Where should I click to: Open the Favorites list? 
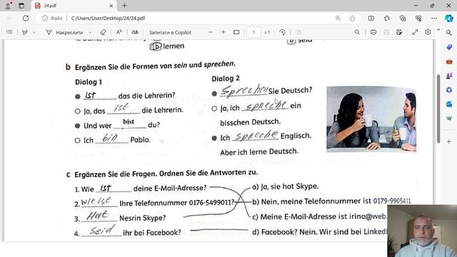click(387, 18)
